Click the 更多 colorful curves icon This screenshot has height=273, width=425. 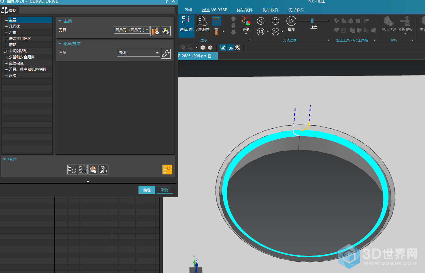point(246,21)
